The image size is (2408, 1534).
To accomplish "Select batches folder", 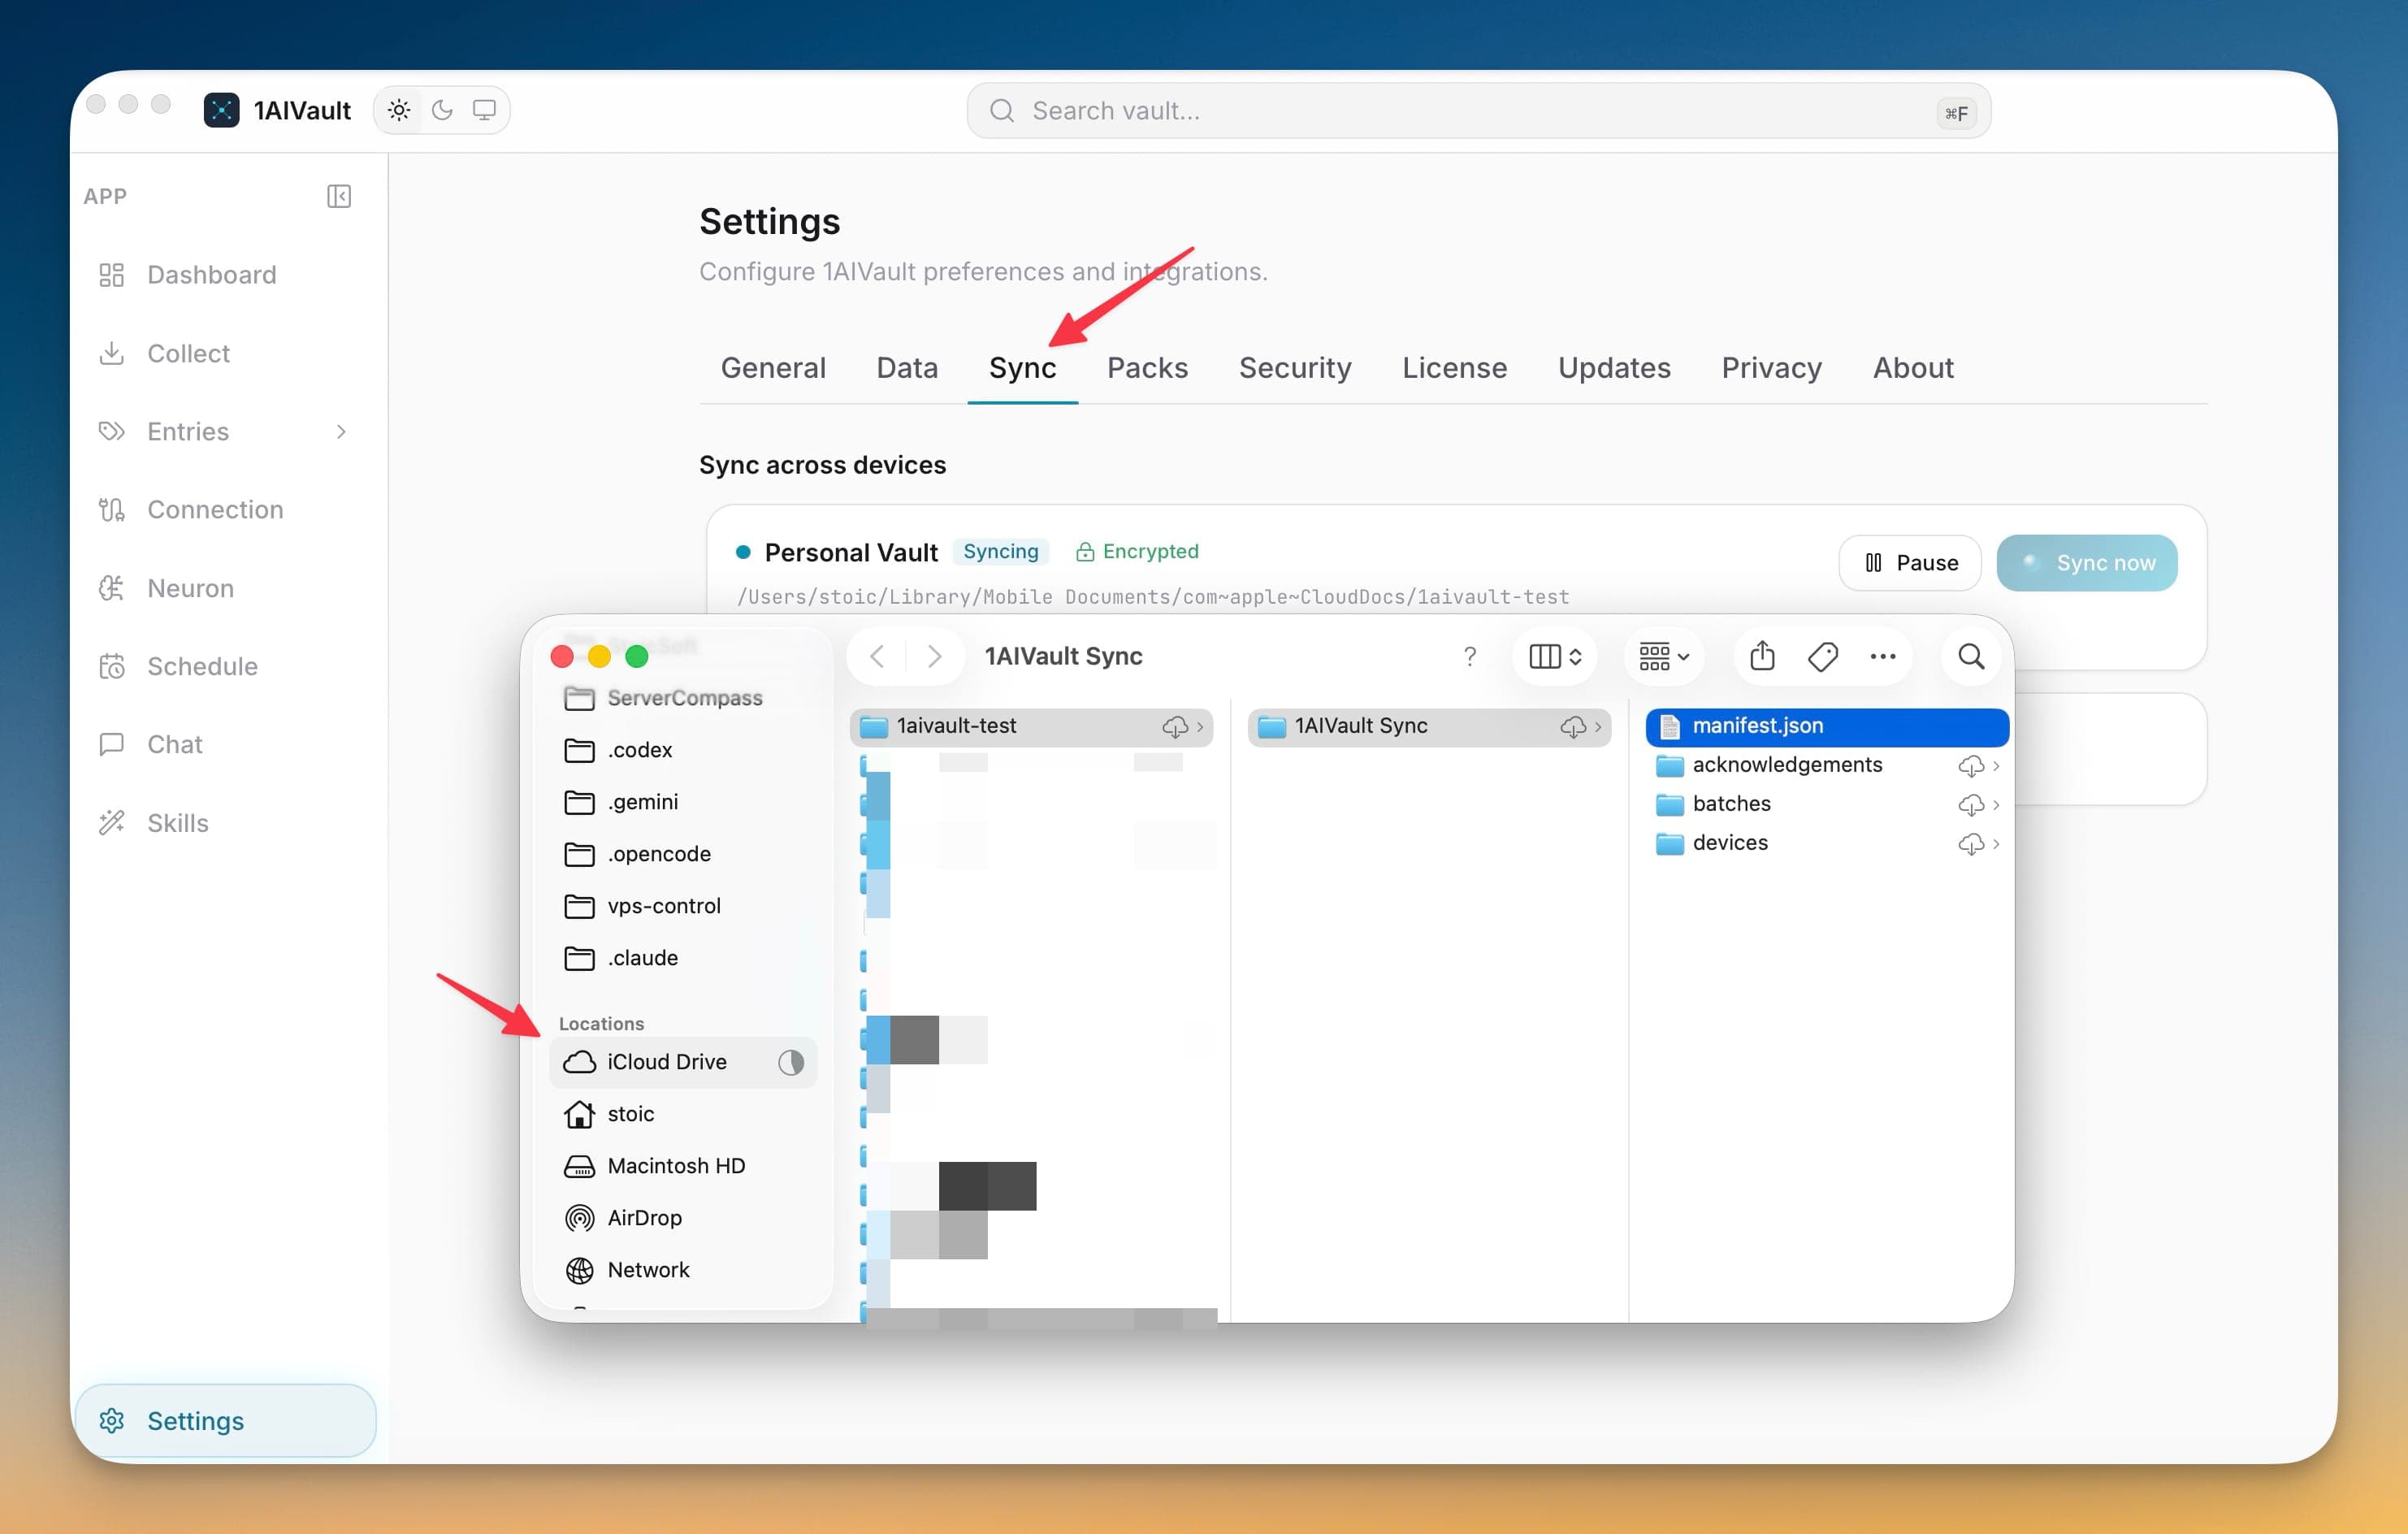I will (x=1827, y=805).
